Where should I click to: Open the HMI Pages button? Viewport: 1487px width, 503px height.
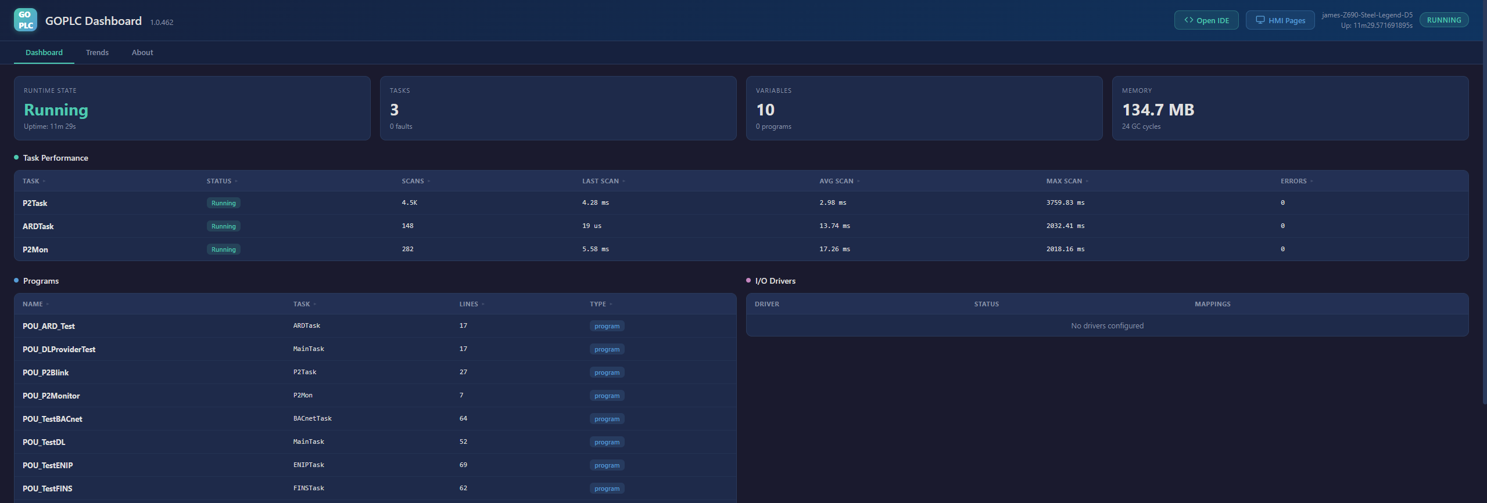[x=1280, y=20]
